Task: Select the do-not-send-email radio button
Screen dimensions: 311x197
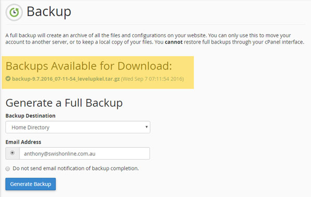Action: [8, 168]
